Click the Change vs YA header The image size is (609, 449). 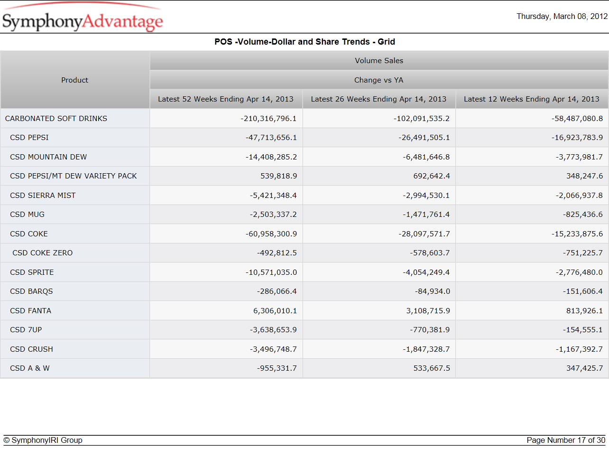(x=379, y=80)
